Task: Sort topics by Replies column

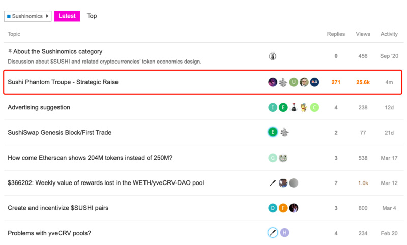Action: (336, 34)
